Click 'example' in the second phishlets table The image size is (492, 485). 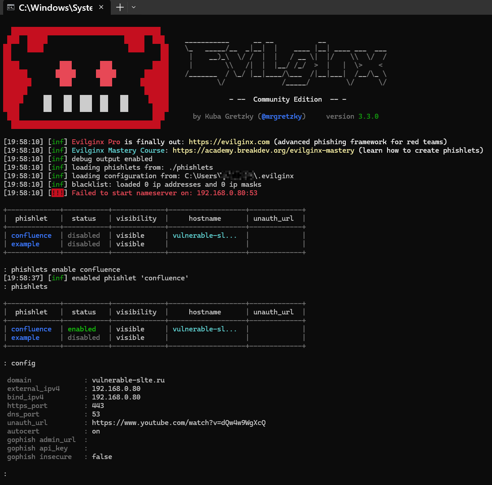pos(26,338)
